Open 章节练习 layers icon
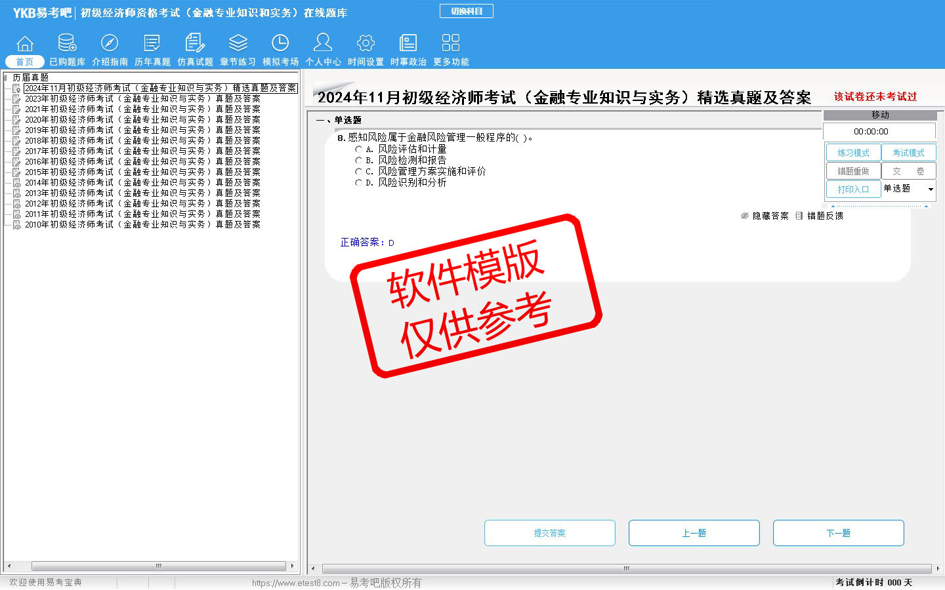This screenshot has width=945, height=590. coord(238,44)
